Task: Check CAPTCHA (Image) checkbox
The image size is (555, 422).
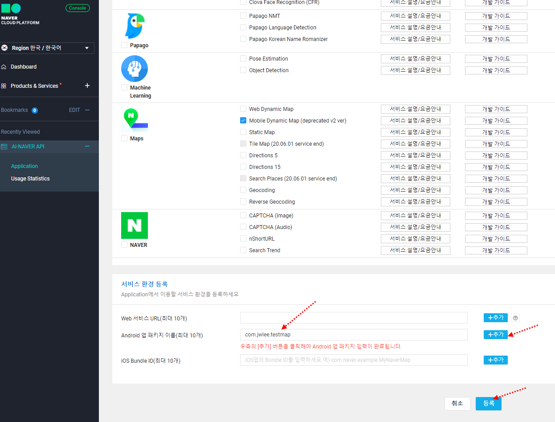Action: pos(243,215)
